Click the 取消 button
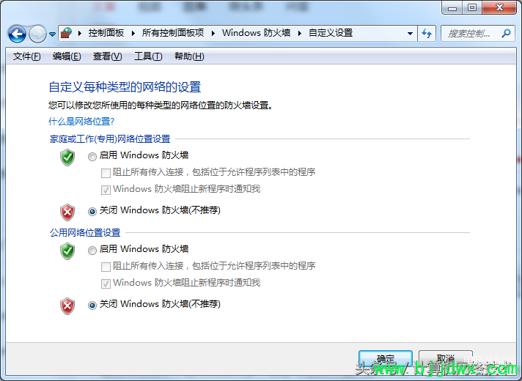Viewport: 522px width, 381px height. [x=446, y=359]
